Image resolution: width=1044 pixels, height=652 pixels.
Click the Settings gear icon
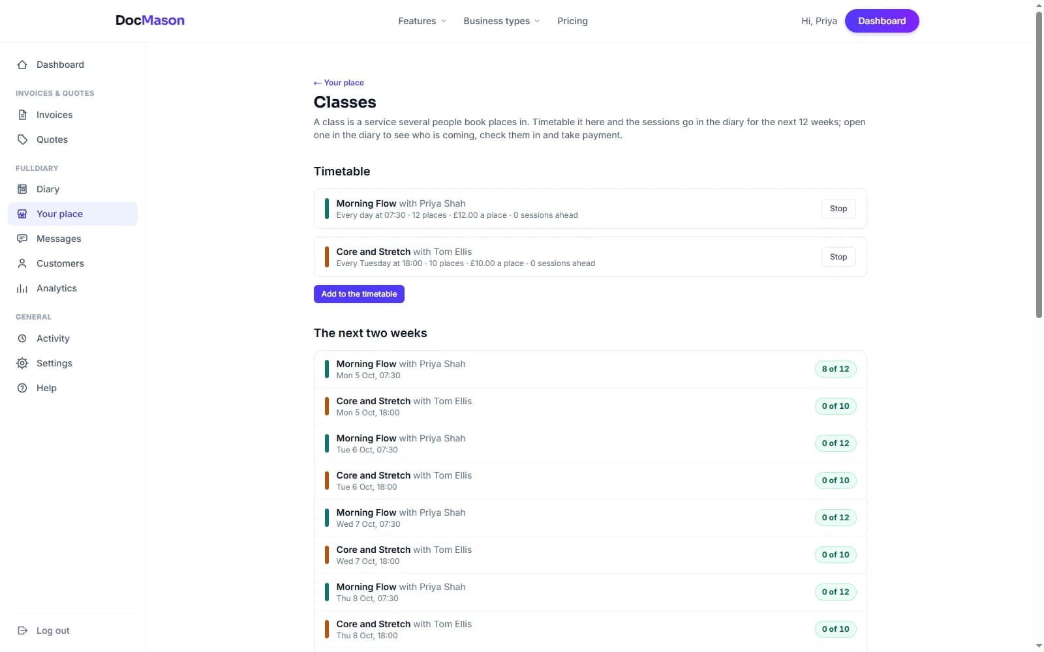(22, 363)
